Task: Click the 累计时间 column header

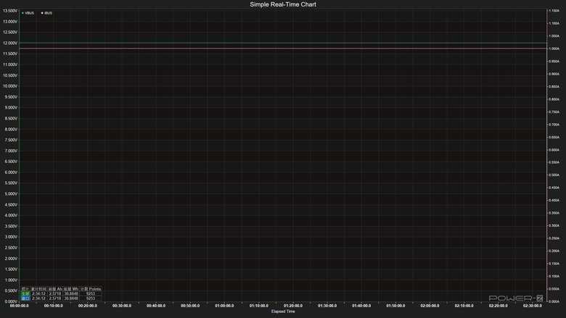Action: [38, 289]
